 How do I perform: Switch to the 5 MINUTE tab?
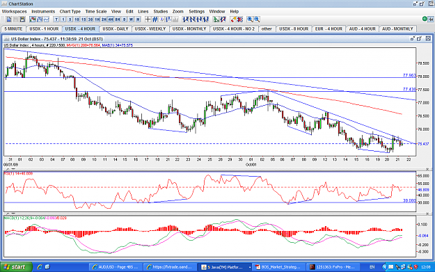point(14,29)
